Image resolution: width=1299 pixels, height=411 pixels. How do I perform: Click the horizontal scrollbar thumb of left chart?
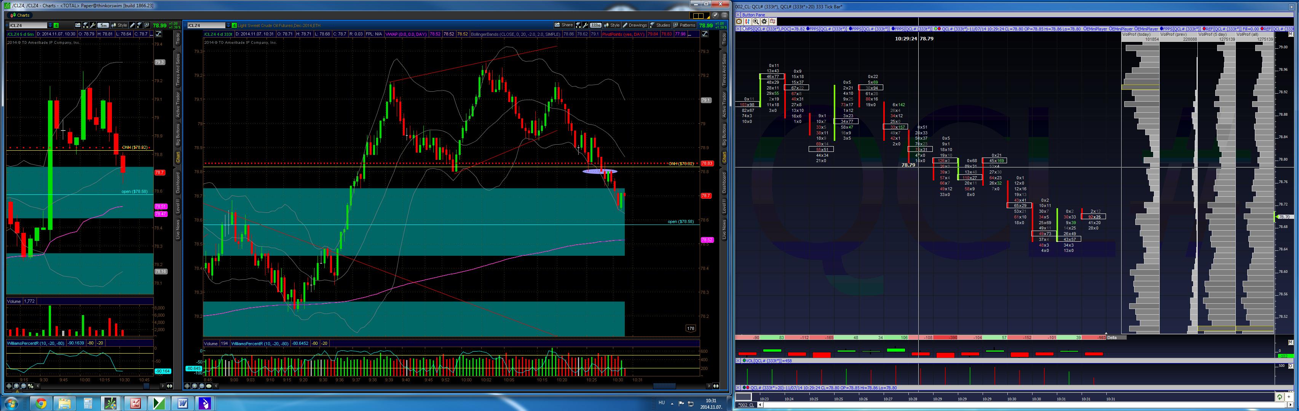click(147, 386)
